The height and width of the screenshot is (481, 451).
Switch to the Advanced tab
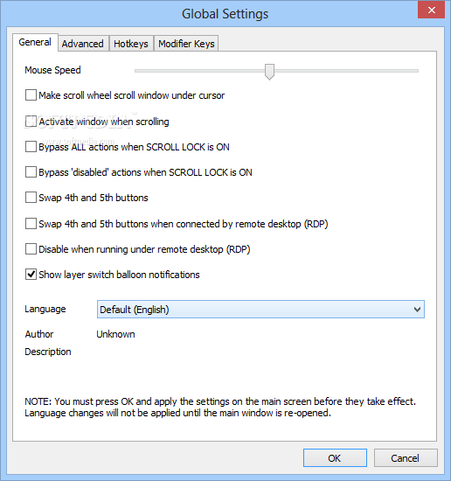(x=83, y=44)
